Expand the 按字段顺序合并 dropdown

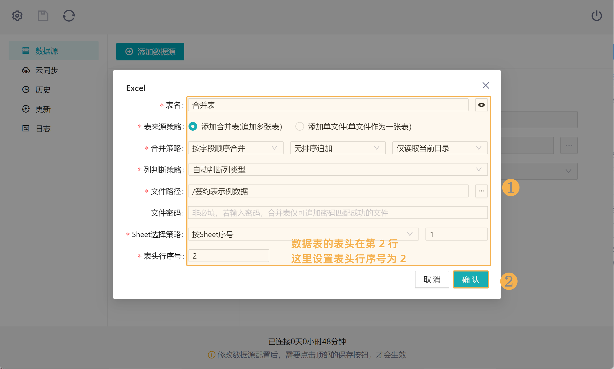[x=235, y=148]
